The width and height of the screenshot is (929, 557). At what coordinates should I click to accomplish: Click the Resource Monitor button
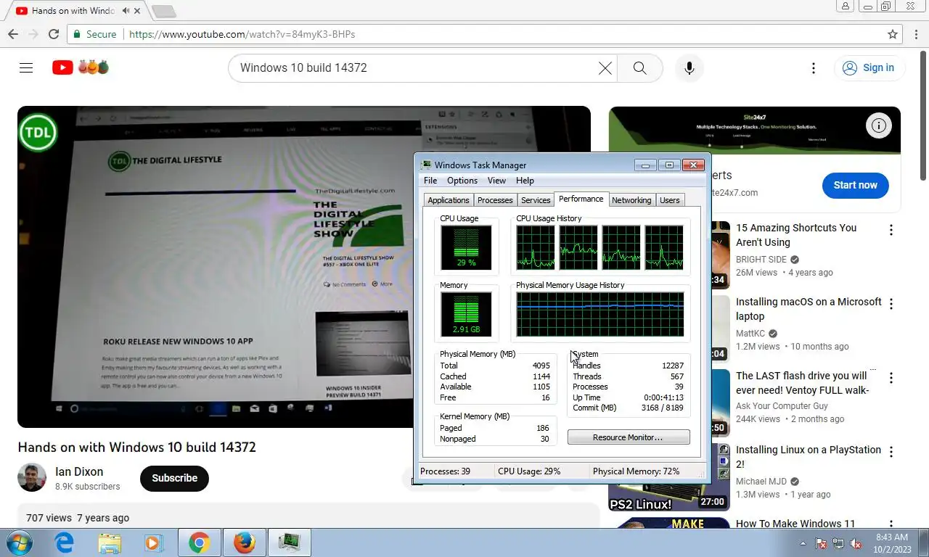point(629,437)
